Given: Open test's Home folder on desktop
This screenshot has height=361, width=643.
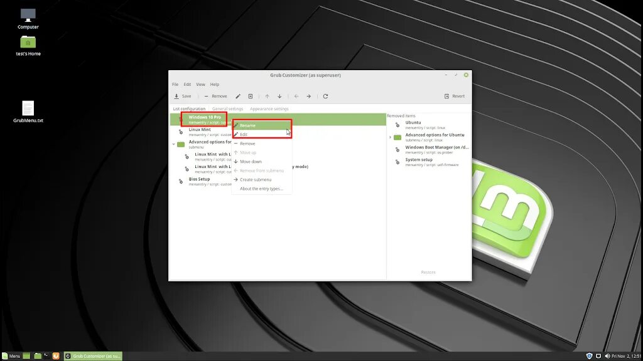Looking at the screenshot, I should 28,45.
